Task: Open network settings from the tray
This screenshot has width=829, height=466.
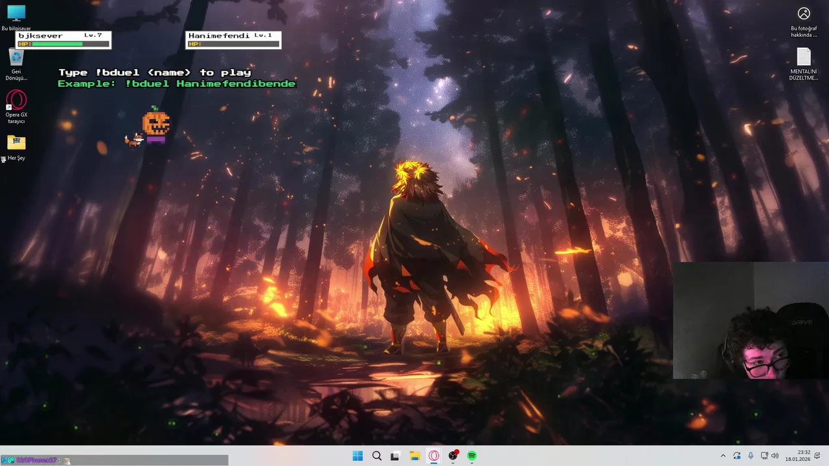Action: click(764, 456)
